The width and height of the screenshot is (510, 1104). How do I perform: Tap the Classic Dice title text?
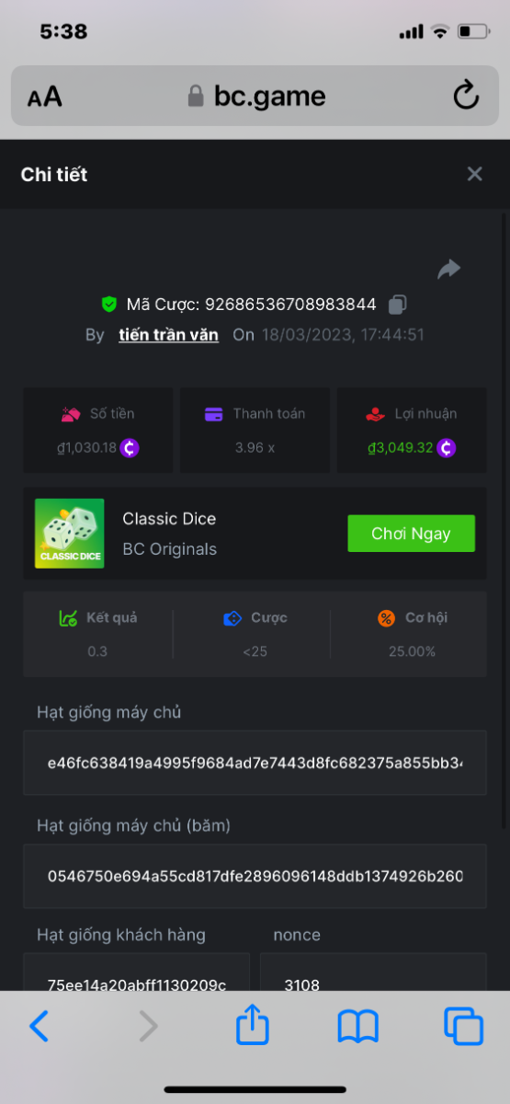tap(169, 519)
